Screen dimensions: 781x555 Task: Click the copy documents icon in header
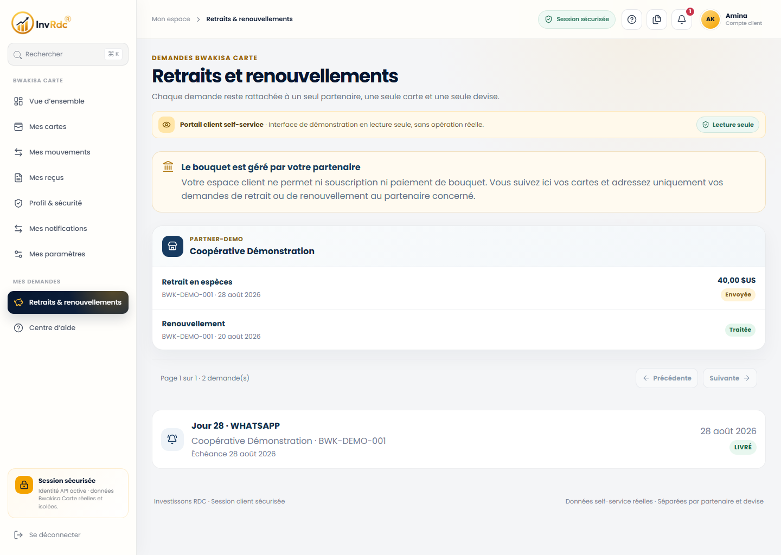pos(657,20)
